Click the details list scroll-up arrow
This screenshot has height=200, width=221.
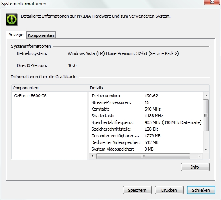tap(206, 96)
